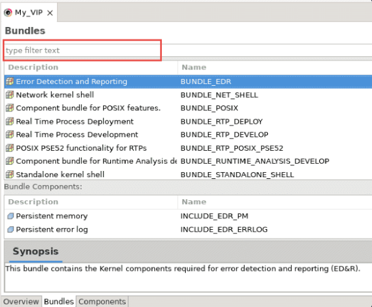
Task: Click the synopsis description text area
Action: pyautogui.click(x=188, y=277)
